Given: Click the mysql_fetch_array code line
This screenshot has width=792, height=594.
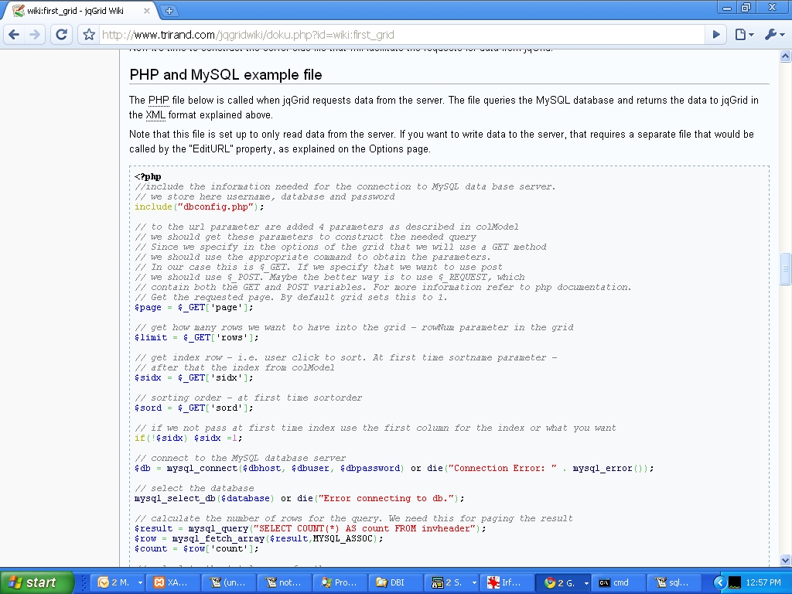Looking at the screenshot, I should (258, 538).
